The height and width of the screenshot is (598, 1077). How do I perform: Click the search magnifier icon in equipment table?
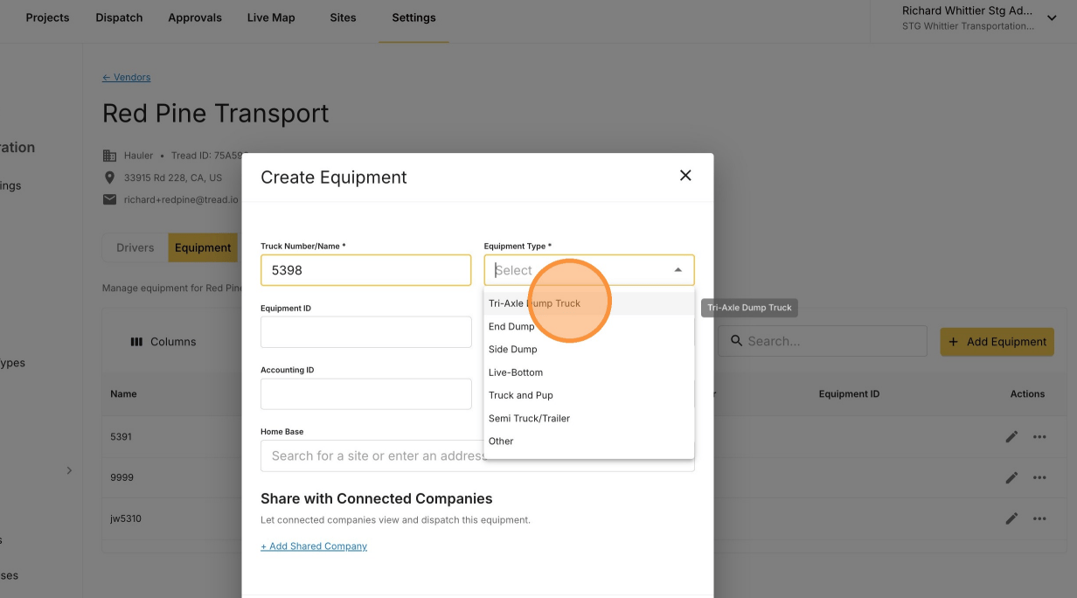736,341
